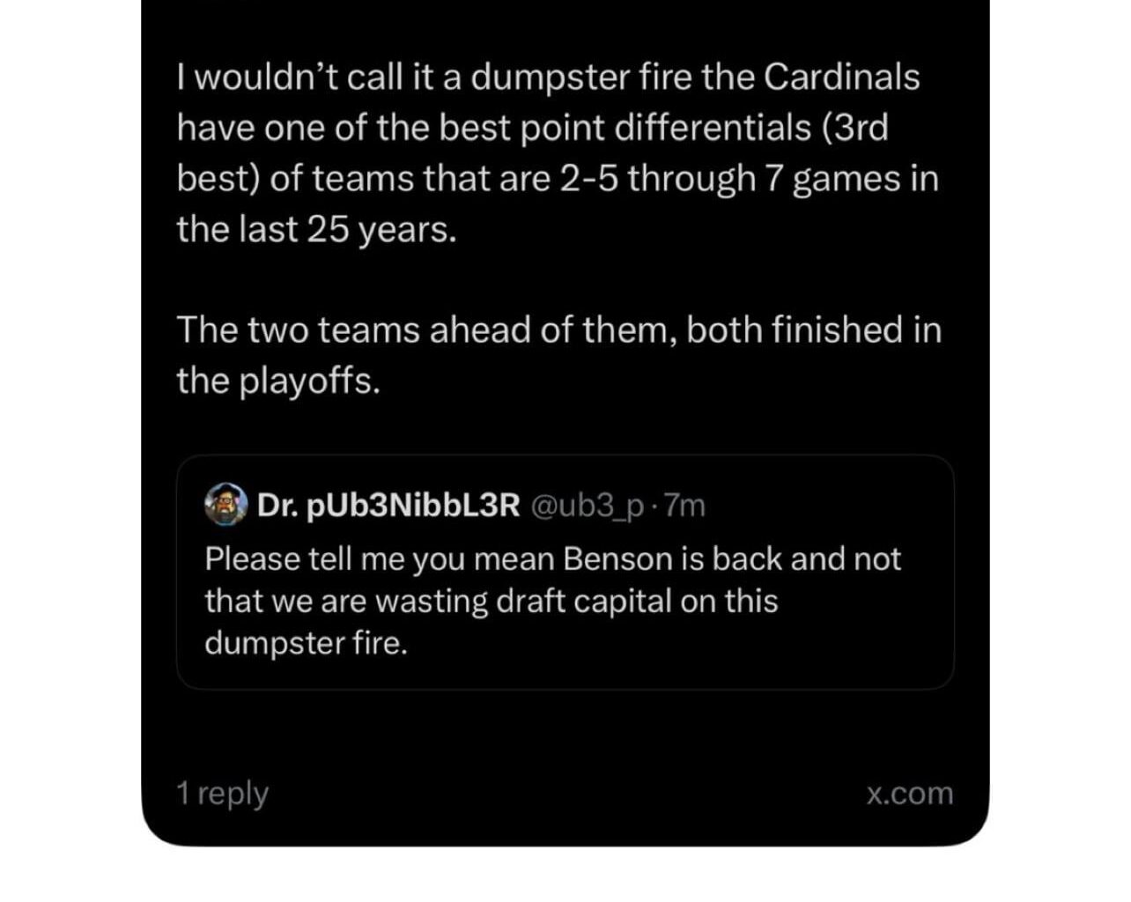Image resolution: width=1131 pixels, height=902 pixels.
Task: Open the Dr. pUb3NibbL3R display name
Action: (388, 506)
